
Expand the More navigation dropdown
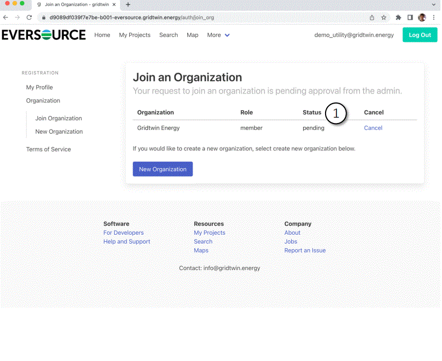click(x=218, y=35)
